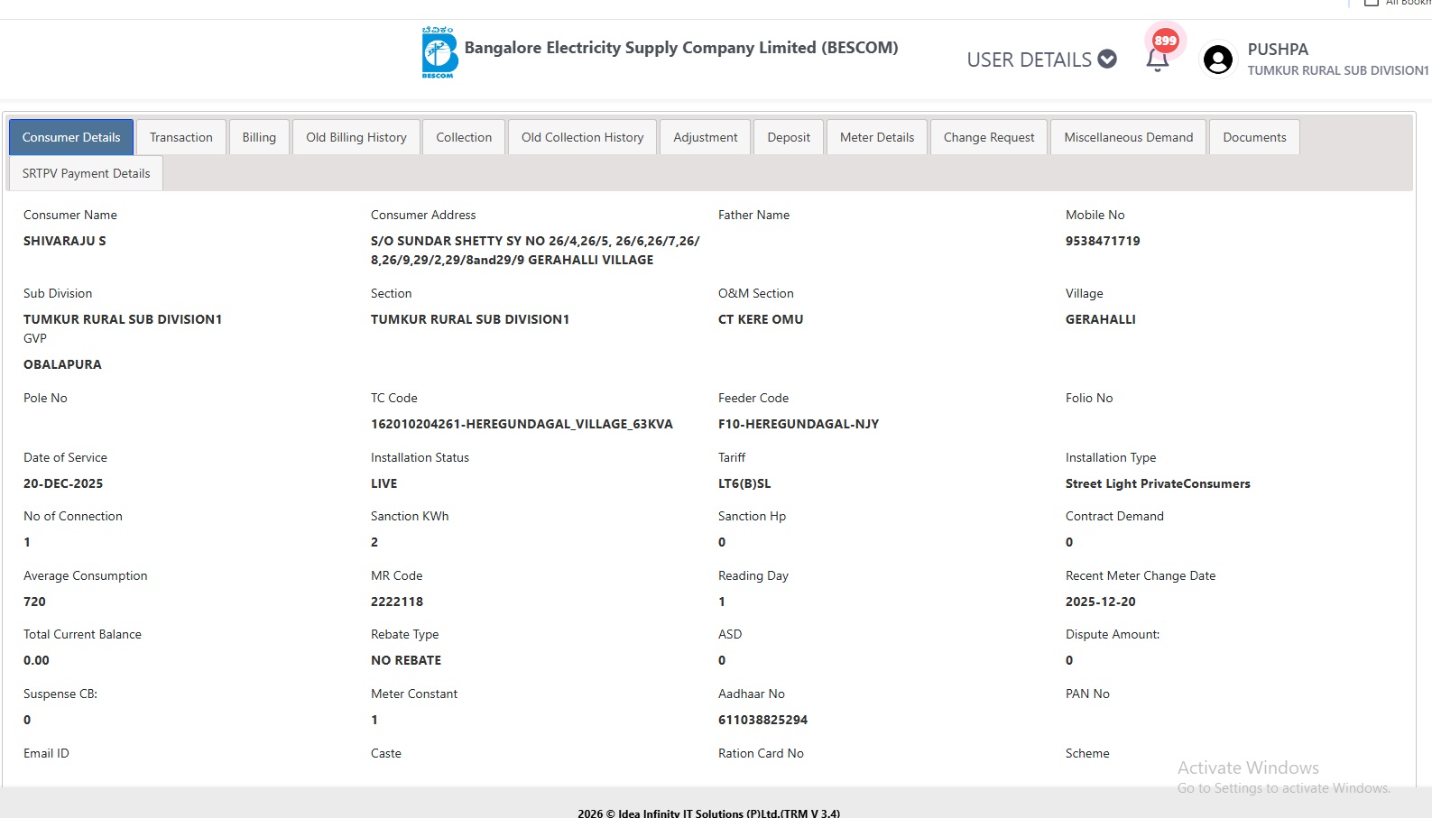Click the user profile avatar icon
Image resolution: width=1432 pixels, height=818 pixels.
(1218, 60)
